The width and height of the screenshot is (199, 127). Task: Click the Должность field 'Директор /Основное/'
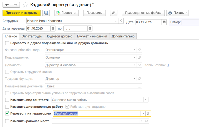(x=88, y=65)
